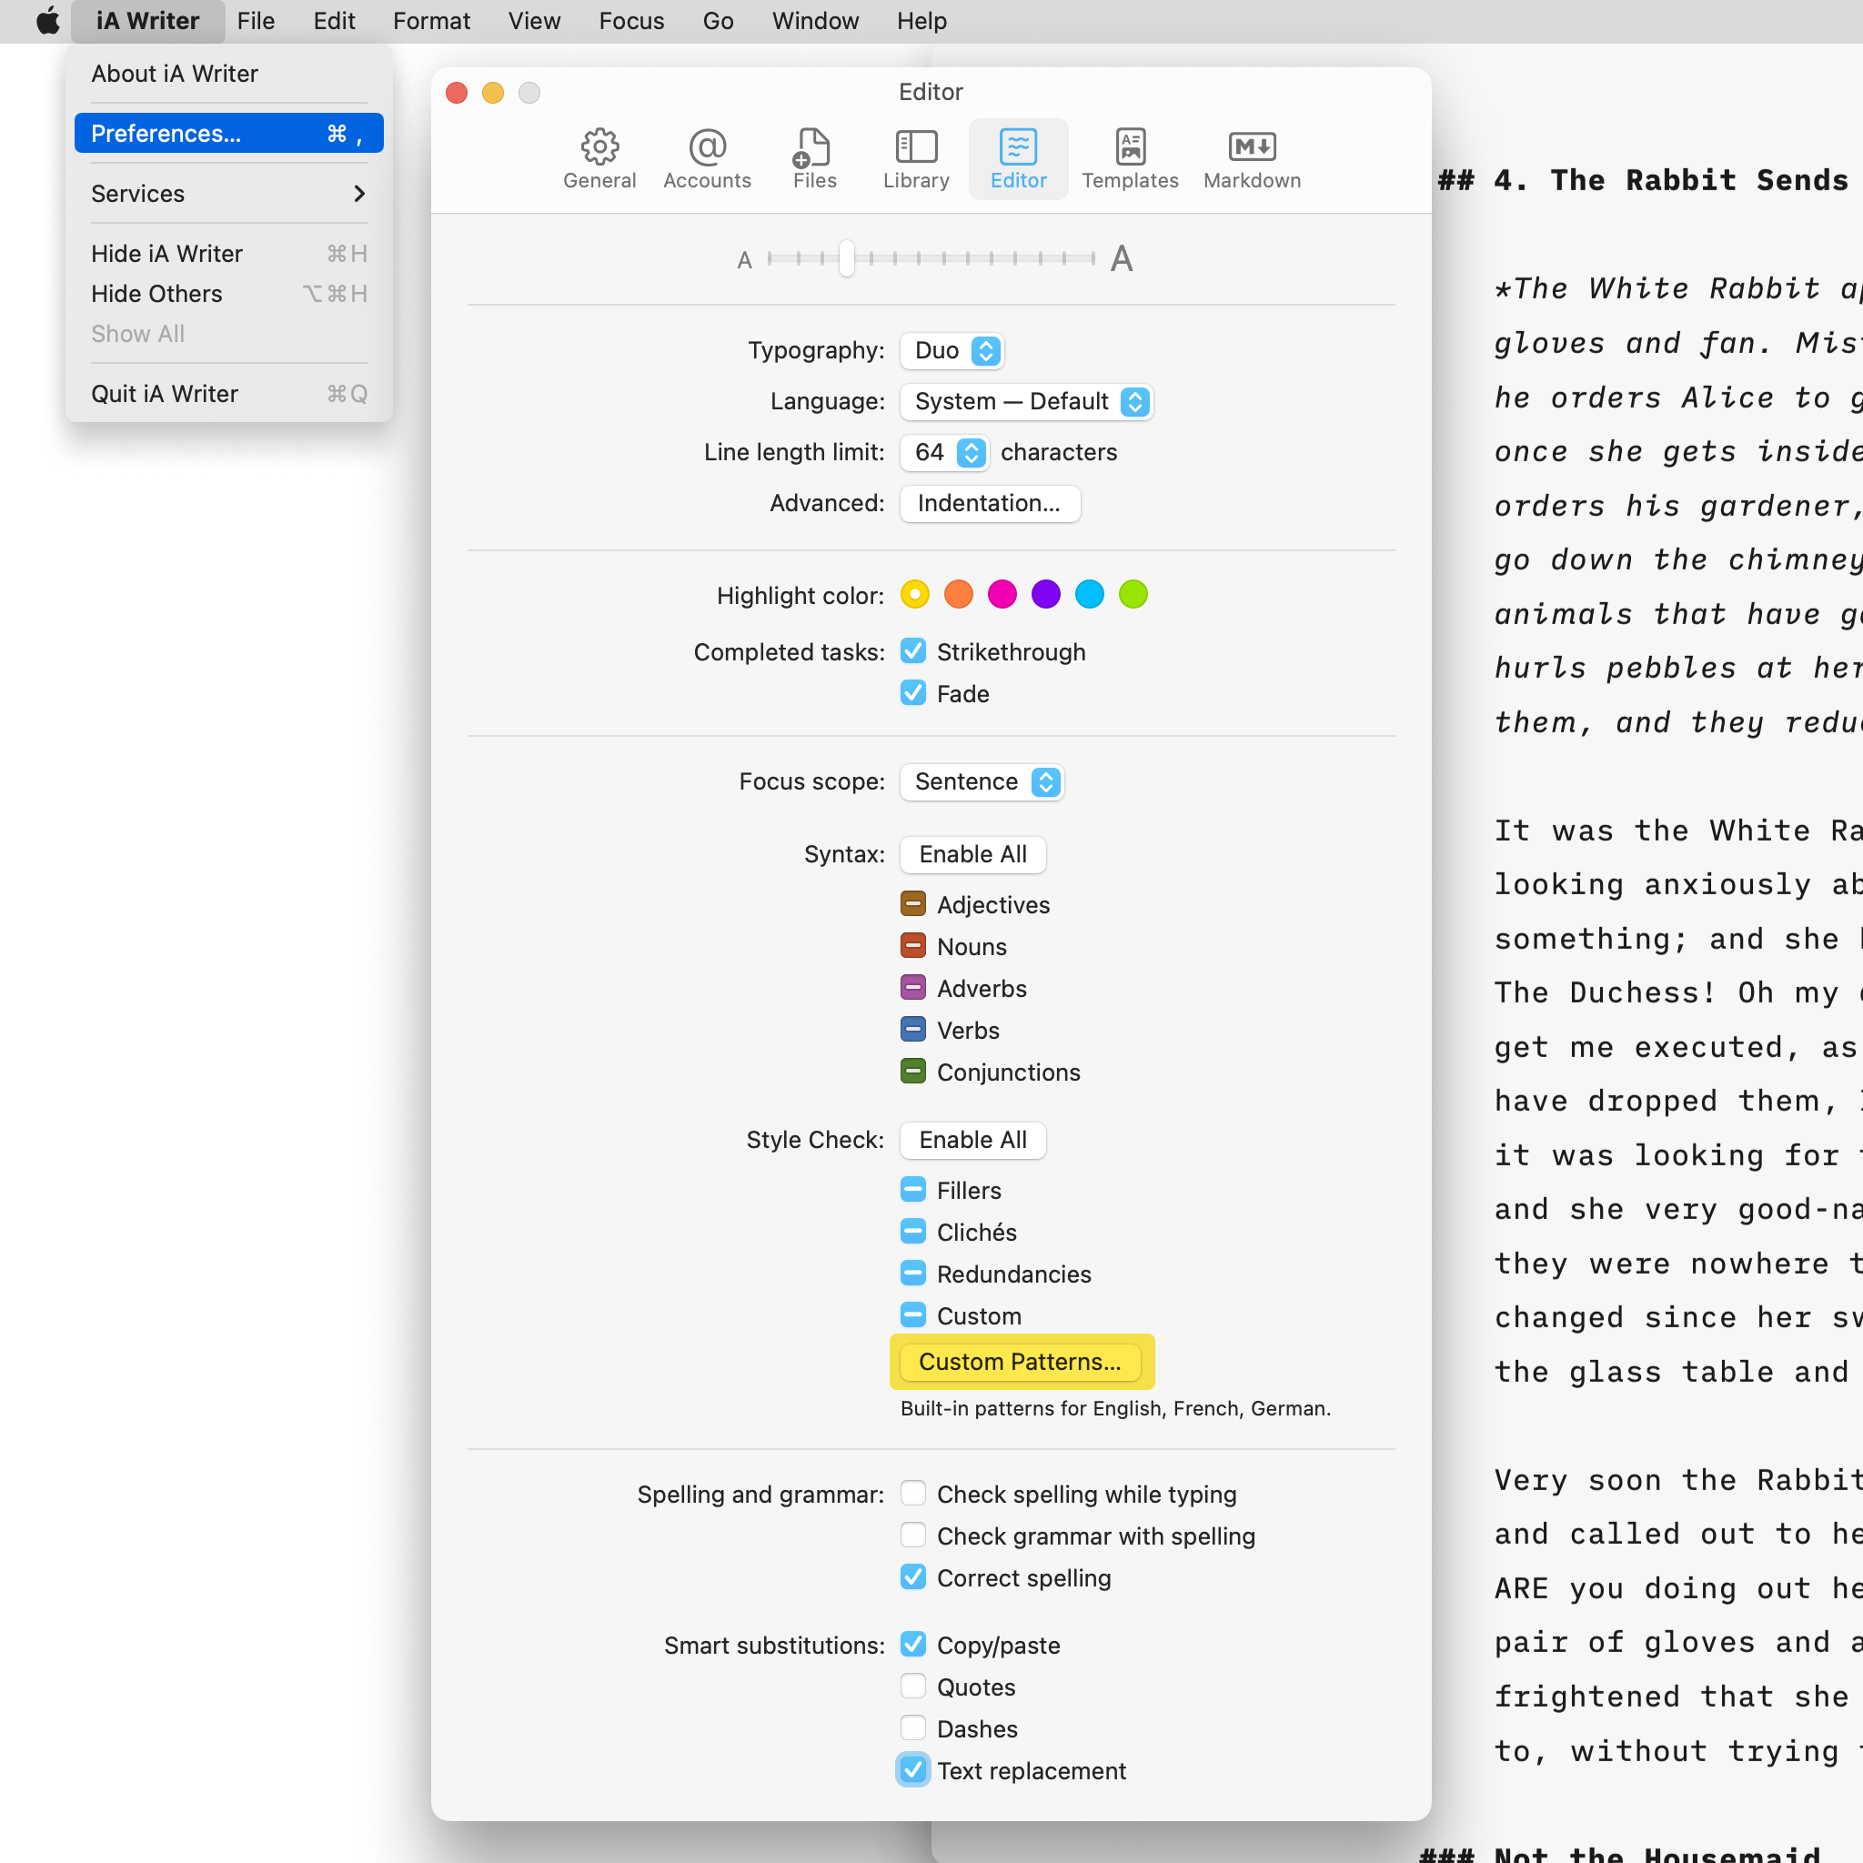Enable Check spelling while typing
The height and width of the screenshot is (1863, 1863).
pyautogui.click(x=913, y=1494)
